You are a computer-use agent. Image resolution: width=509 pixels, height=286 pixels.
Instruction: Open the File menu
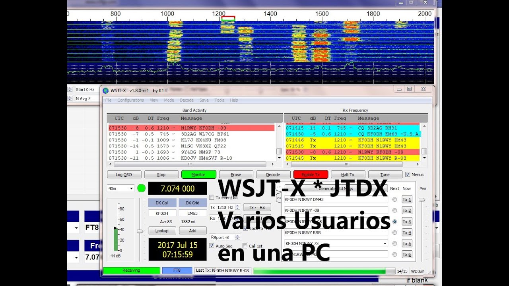(108, 100)
